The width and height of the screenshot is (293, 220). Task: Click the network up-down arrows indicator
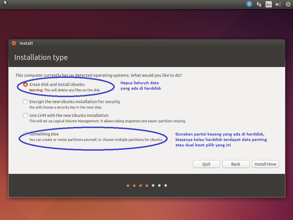coord(259,4)
